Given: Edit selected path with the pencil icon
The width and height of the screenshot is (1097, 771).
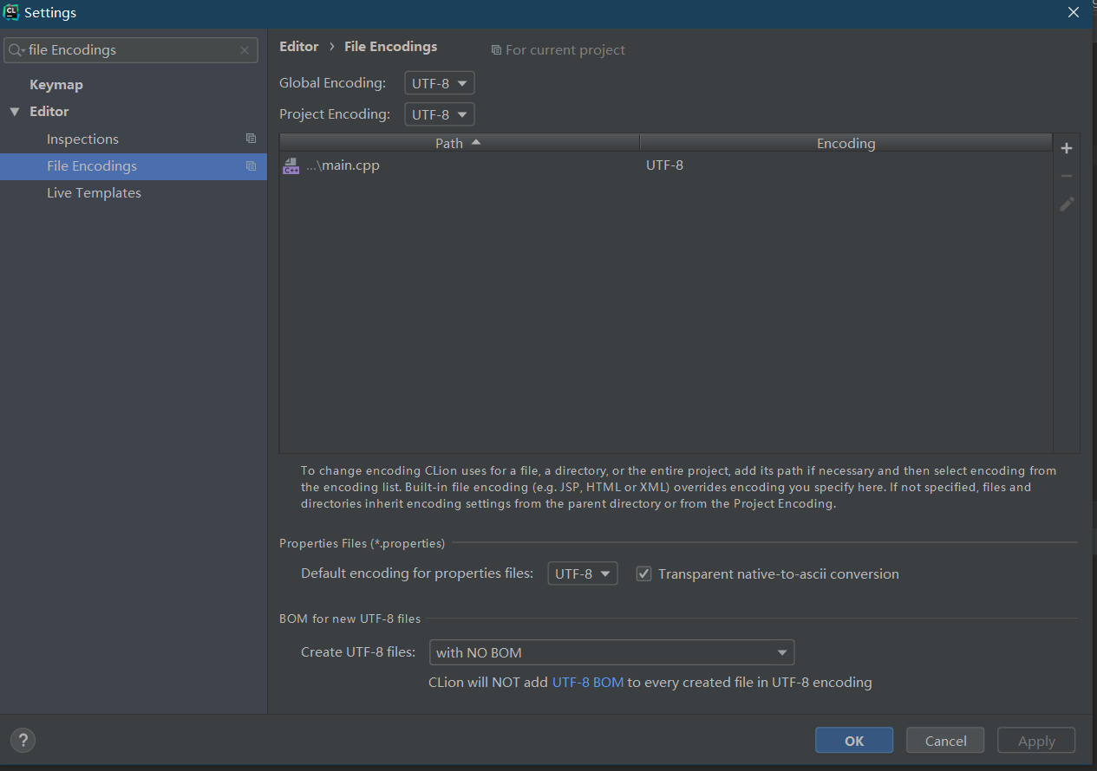Looking at the screenshot, I should point(1067,204).
